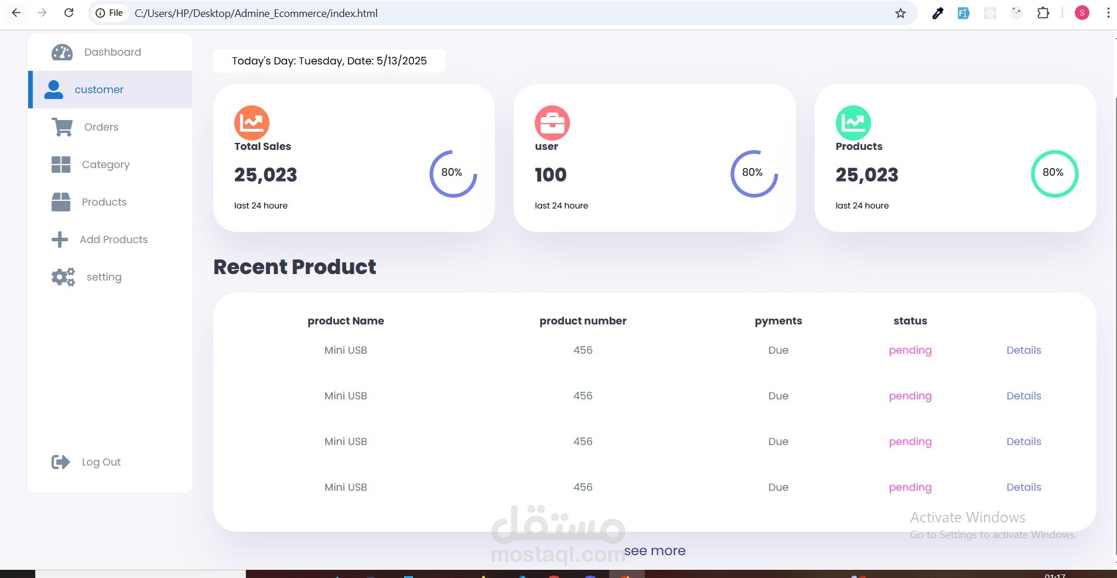Open the Category menu item
1117x578 pixels.
tap(110, 165)
